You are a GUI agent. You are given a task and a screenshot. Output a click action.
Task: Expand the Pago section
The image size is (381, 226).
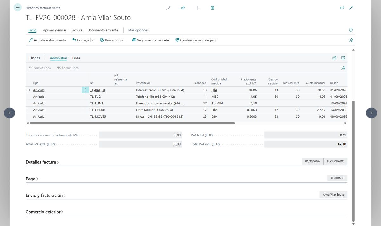point(32,179)
